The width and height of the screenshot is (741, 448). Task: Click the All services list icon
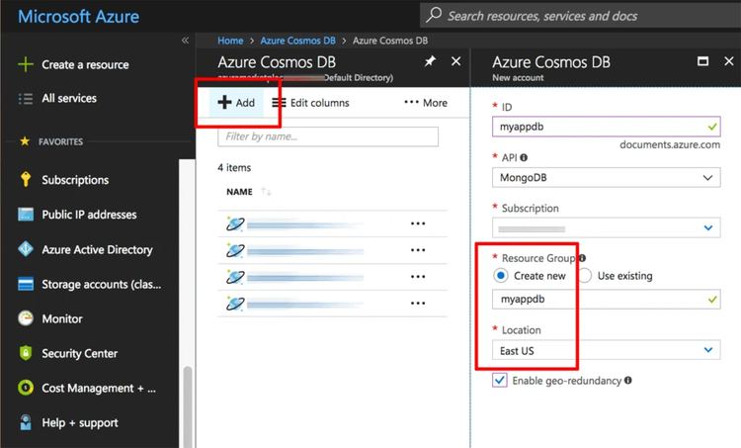point(26,98)
